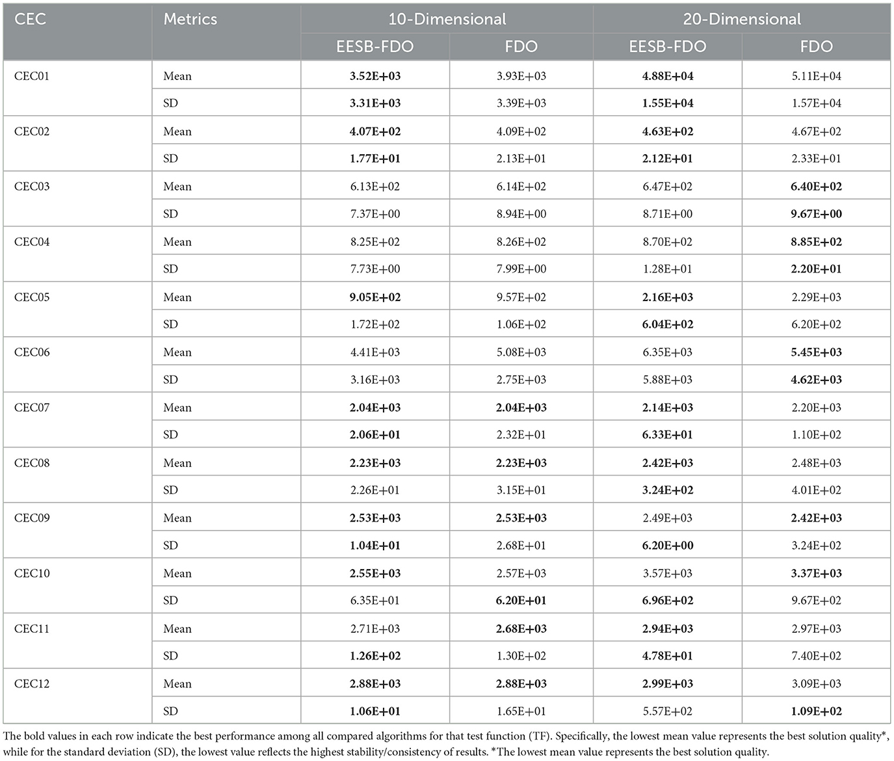The width and height of the screenshot is (894, 761).
Task: Select the 7.40E+02 cell in CEC11
Action: 816,656
